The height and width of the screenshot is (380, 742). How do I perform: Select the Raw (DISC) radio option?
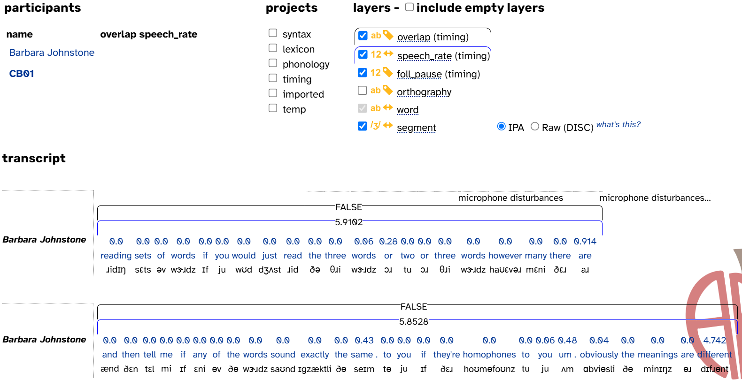535,127
